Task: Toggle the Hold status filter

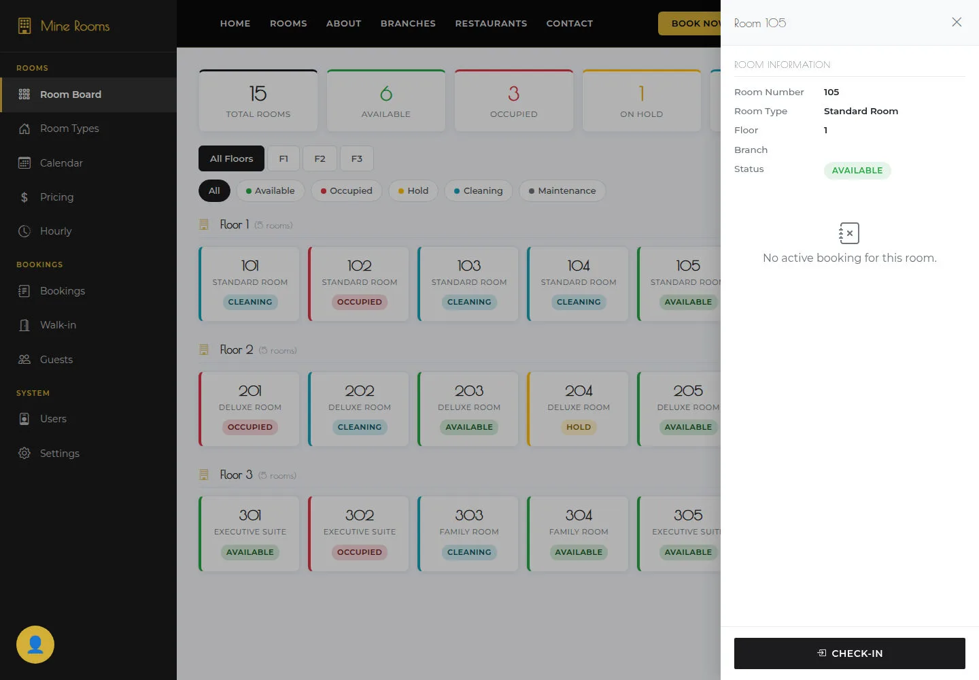Action: (413, 190)
